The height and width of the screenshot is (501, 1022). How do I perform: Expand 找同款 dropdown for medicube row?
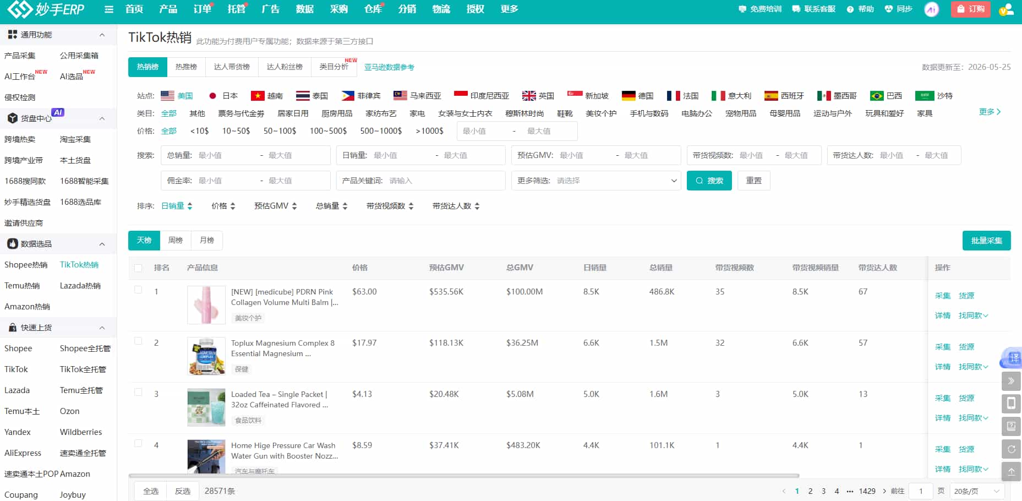(973, 315)
